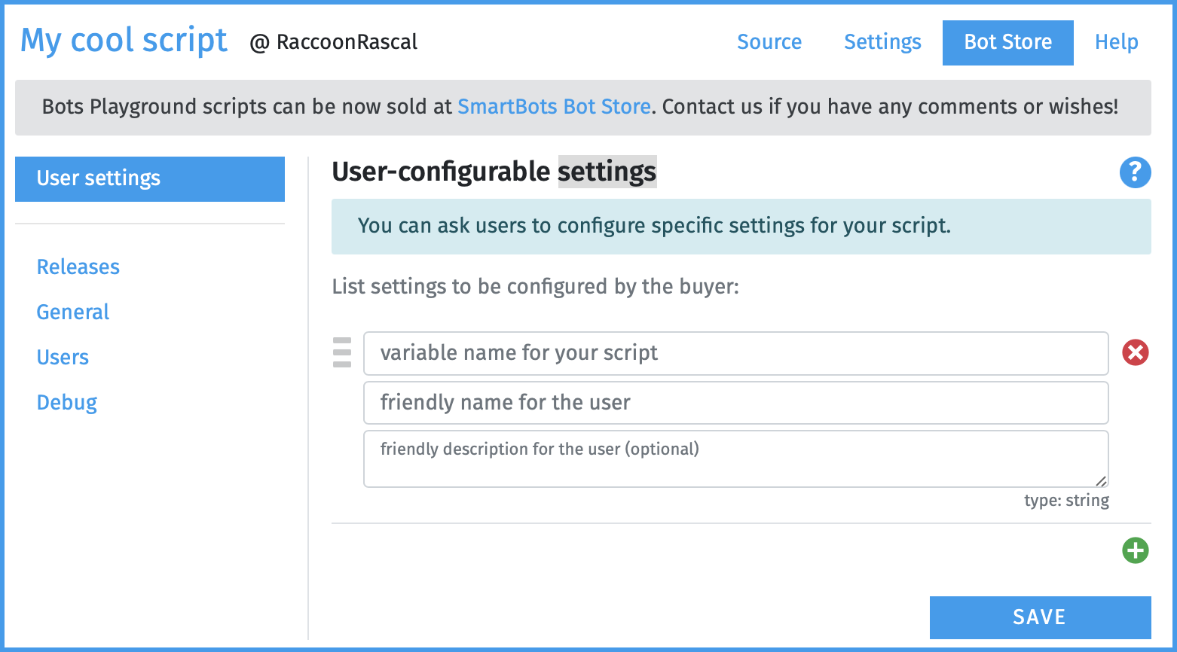Click the 'User-configurable settings' heading

tap(494, 172)
